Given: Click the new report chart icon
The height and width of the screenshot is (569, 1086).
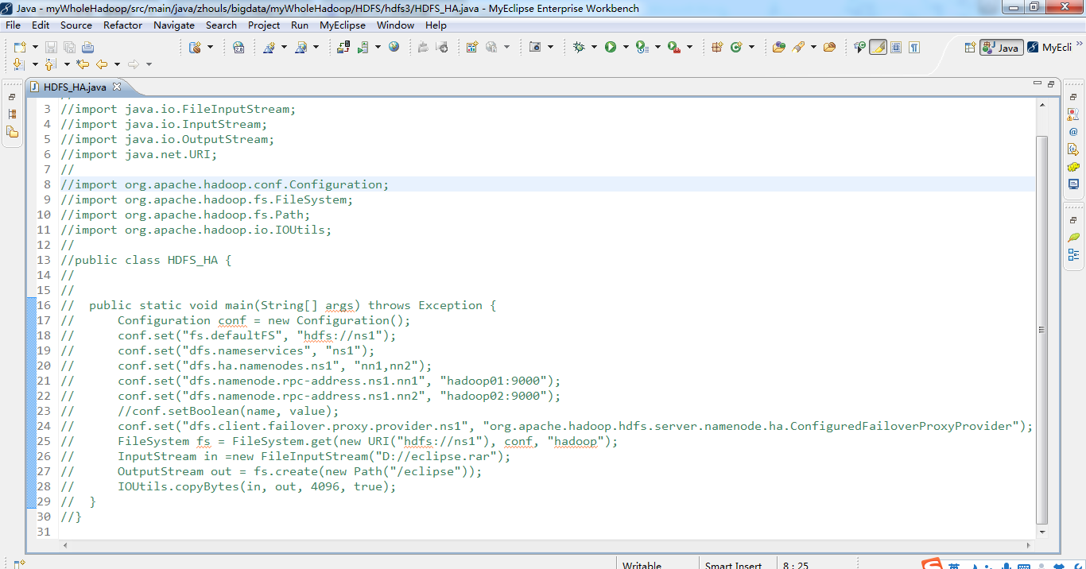Looking at the screenshot, I should [x=471, y=47].
